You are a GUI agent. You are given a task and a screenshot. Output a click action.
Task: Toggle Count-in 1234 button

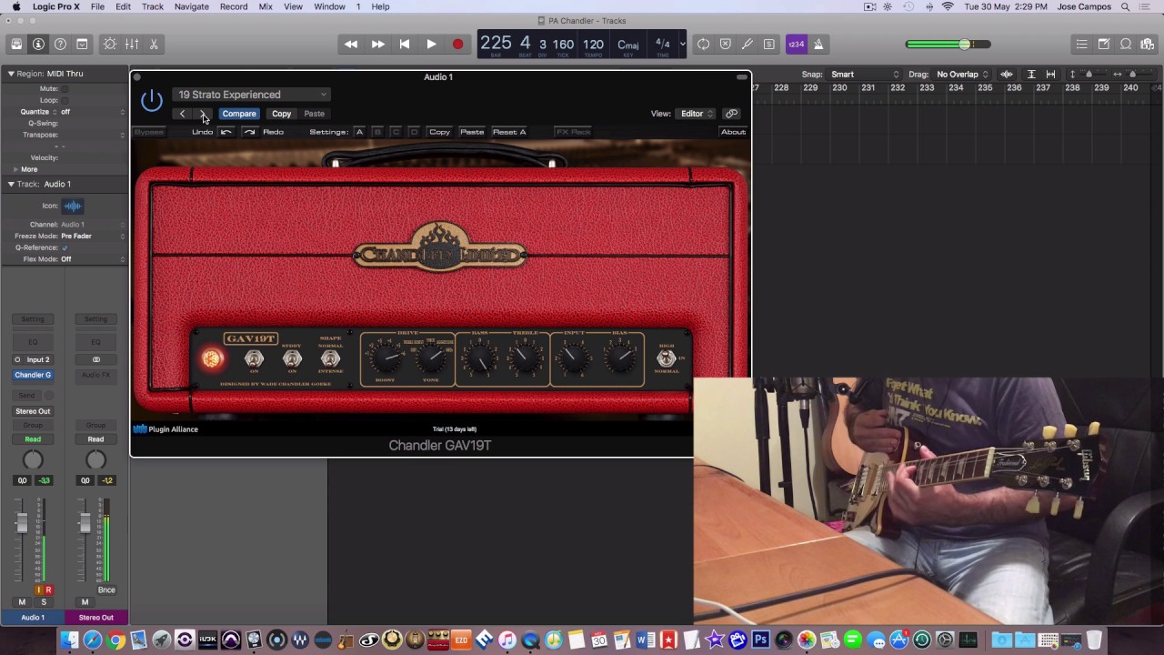coord(797,44)
